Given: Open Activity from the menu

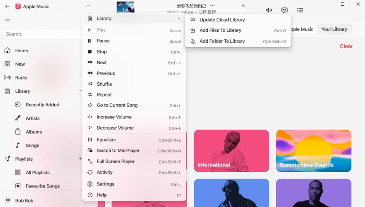Looking at the screenshot, I should [134, 172].
